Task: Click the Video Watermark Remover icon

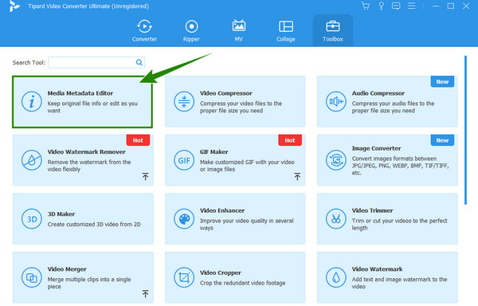Action: [x=32, y=160]
